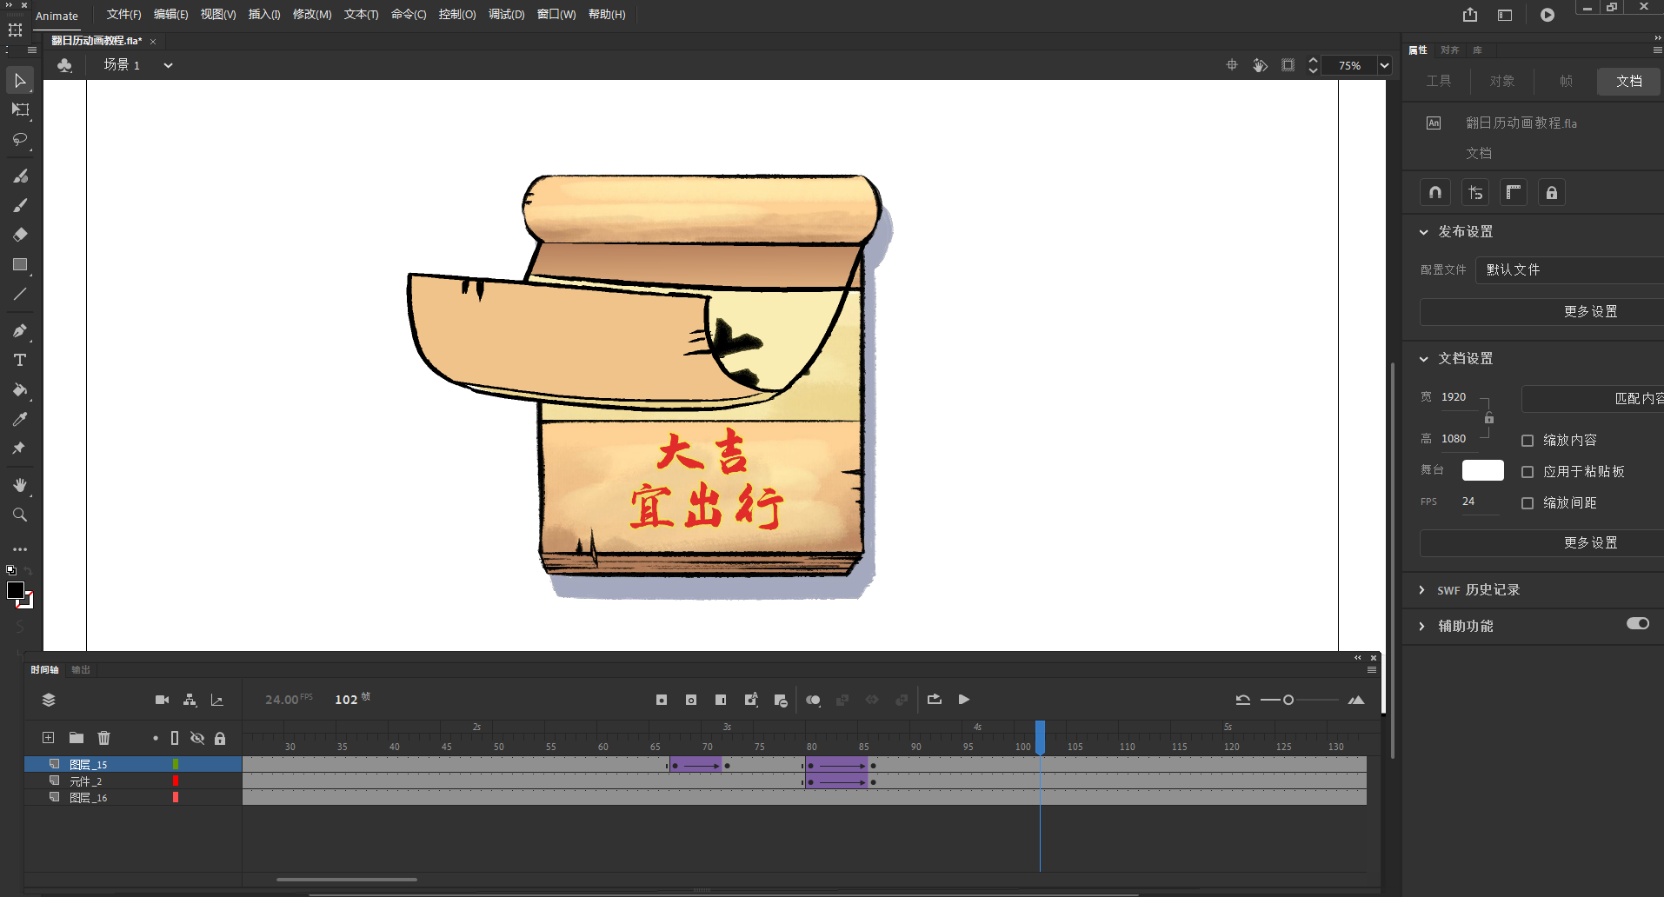The height and width of the screenshot is (897, 1664).
Task: Toggle the 应用于粘贴板 checkbox
Action: pyautogui.click(x=1528, y=472)
